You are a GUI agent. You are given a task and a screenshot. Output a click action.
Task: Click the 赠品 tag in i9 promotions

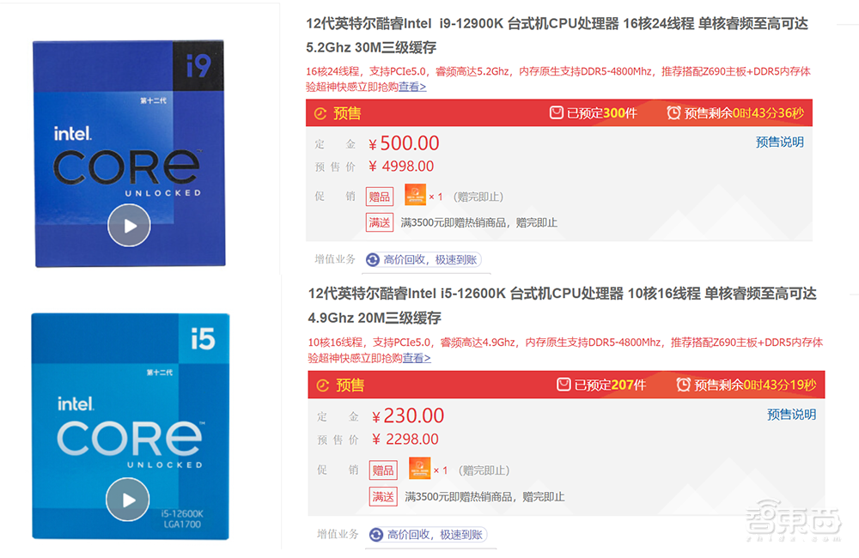click(x=379, y=197)
